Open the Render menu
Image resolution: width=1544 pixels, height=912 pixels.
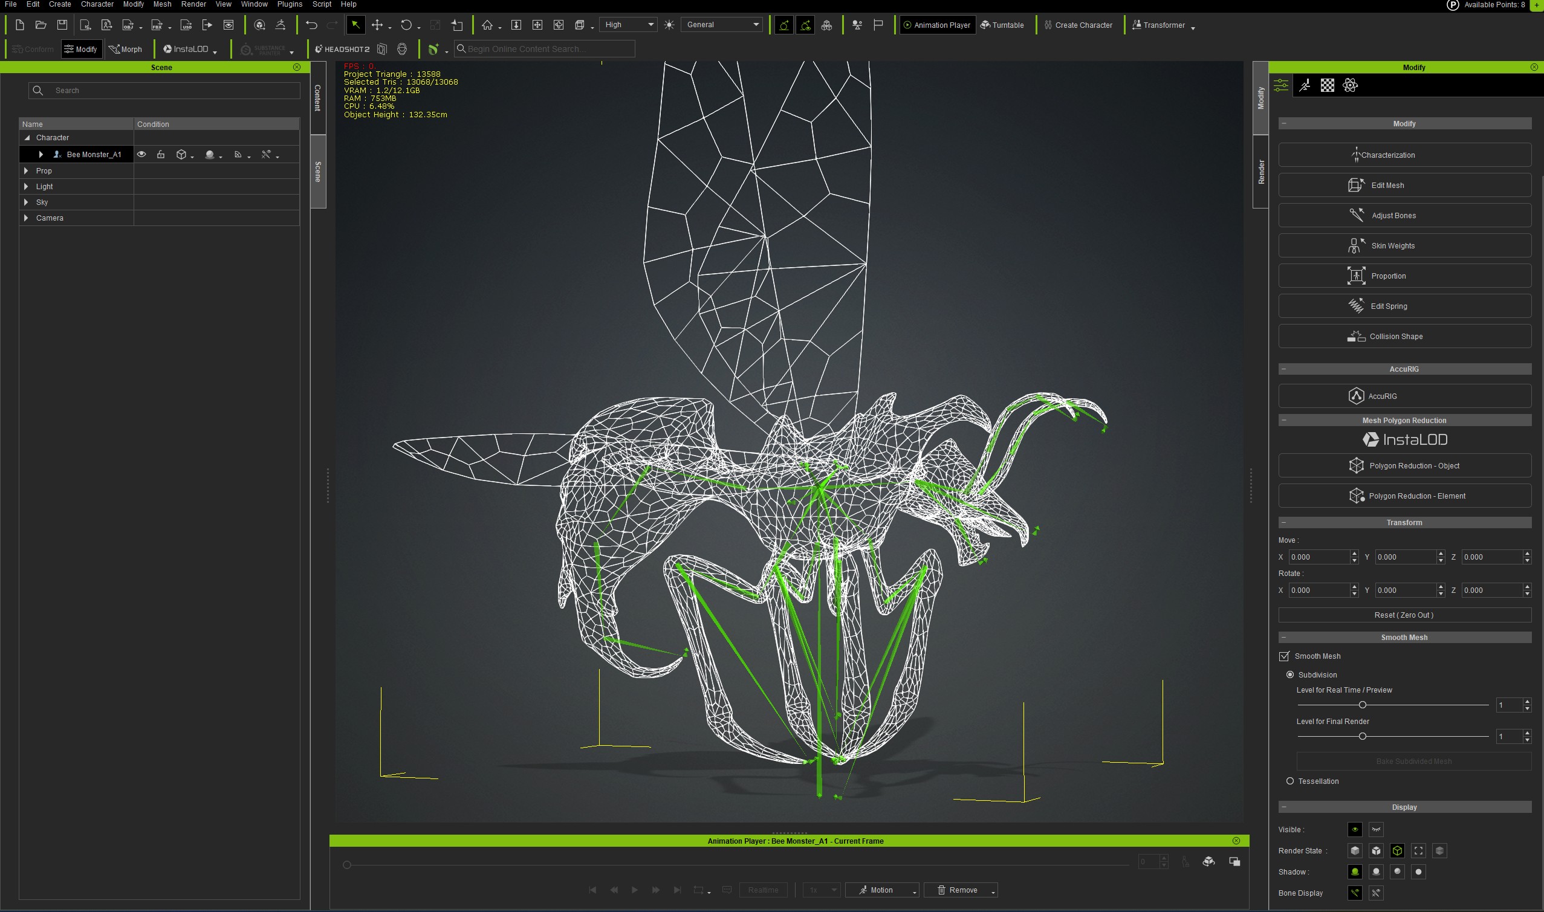193,4
